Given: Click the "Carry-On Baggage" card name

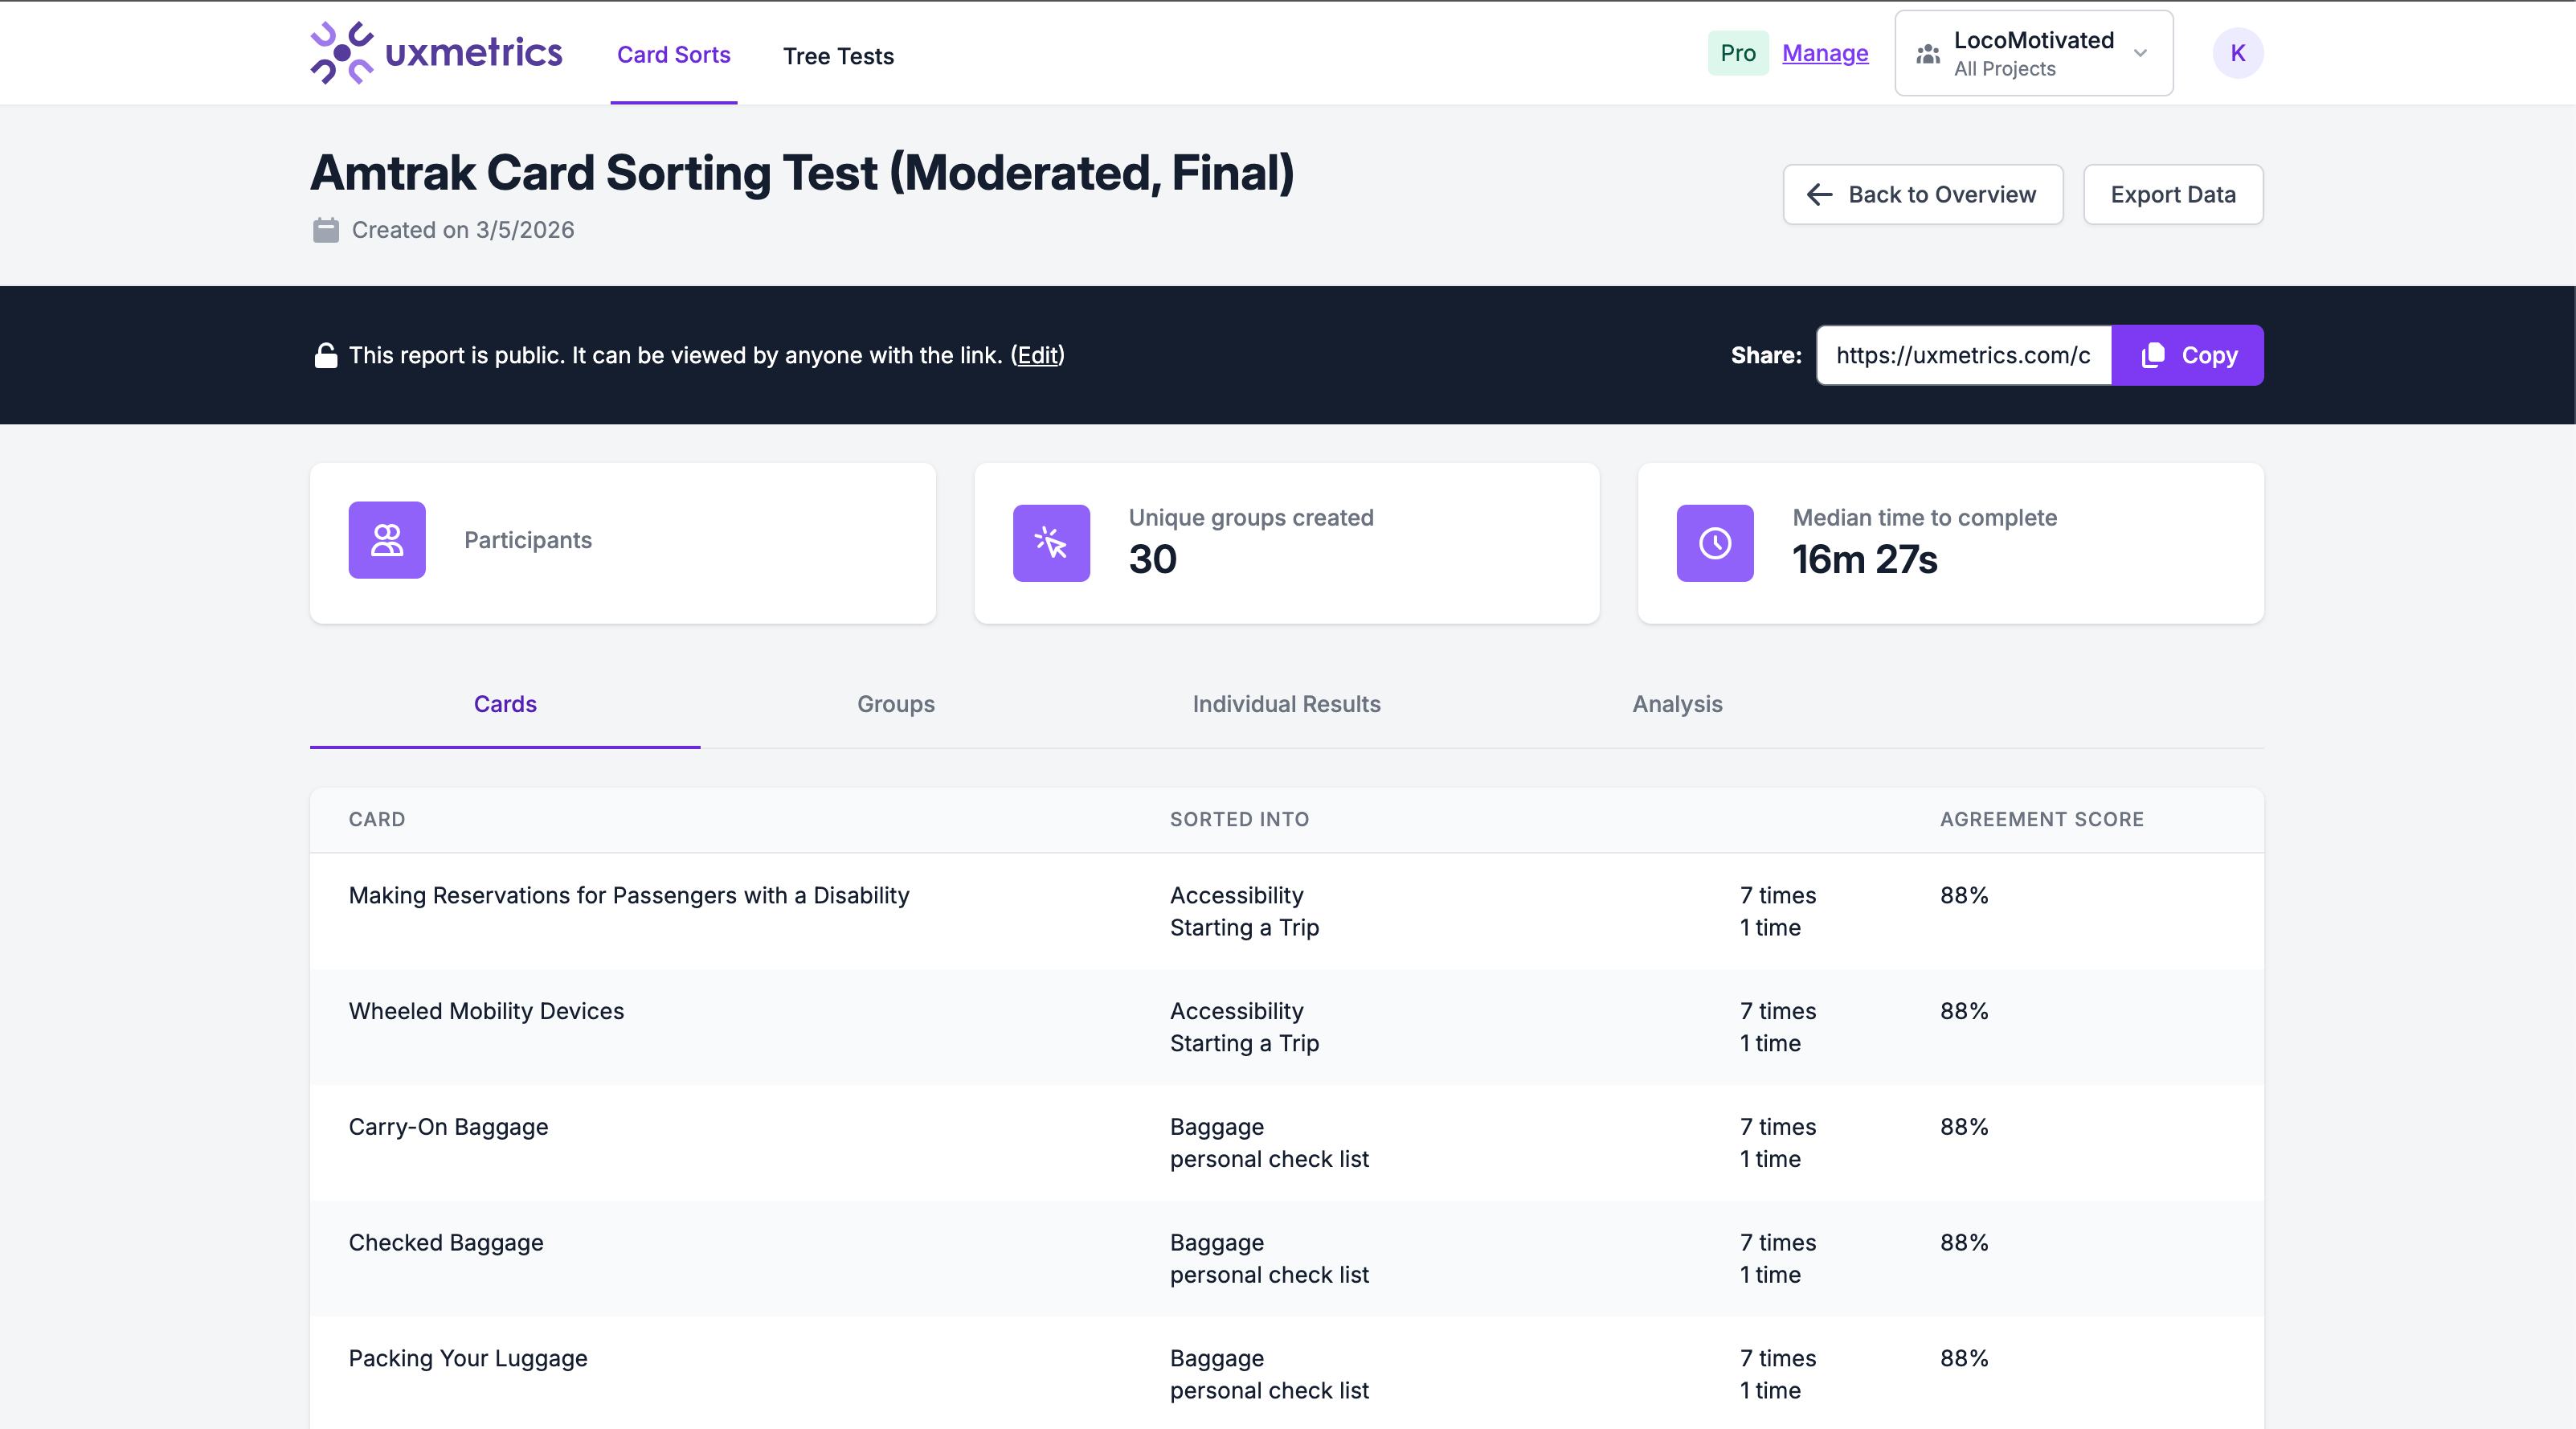Looking at the screenshot, I should pyautogui.click(x=448, y=1127).
